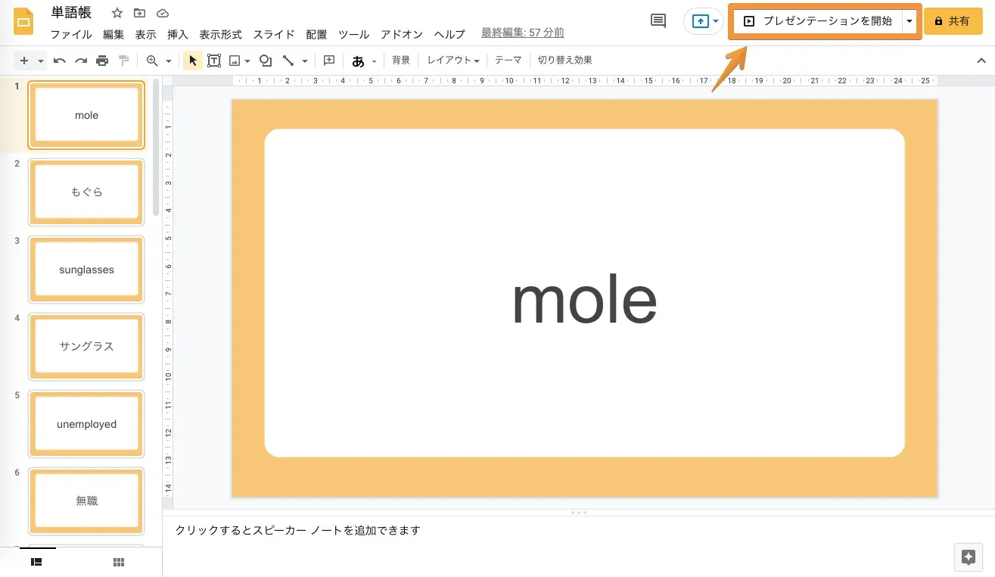Open the ファイル menu
This screenshot has width=995, height=577.
71,34
